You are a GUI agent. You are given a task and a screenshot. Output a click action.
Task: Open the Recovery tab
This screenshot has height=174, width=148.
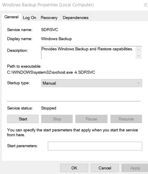[49, 18]
